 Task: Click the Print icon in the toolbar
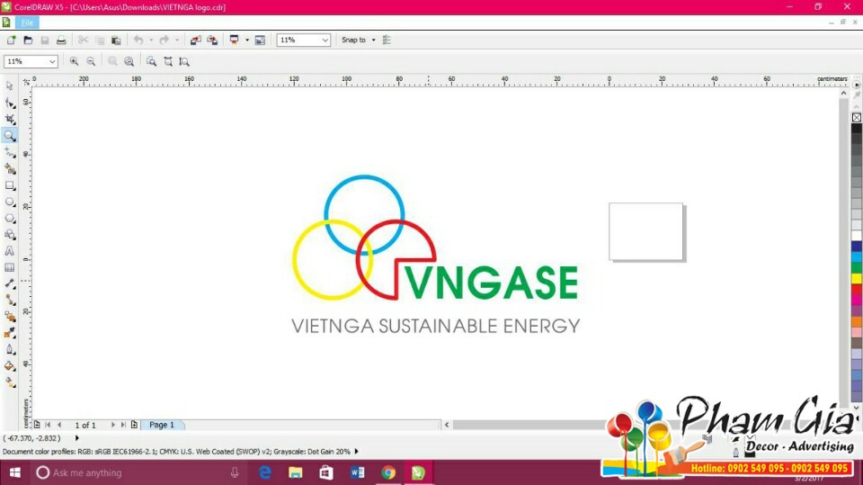coord(61,40)
